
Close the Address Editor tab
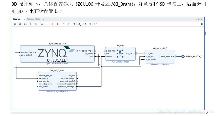pyautogui.click(x=44, y=19)
